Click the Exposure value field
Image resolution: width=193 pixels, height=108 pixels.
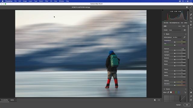click(183, 49)
